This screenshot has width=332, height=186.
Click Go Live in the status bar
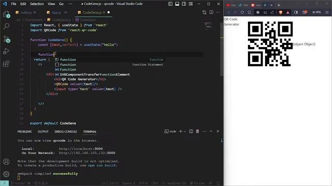click(197, 183)
